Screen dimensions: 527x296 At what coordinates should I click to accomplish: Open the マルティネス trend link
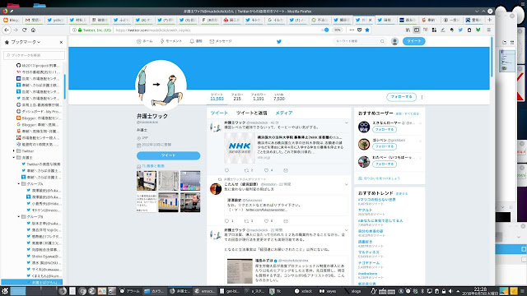click(x=368, y=252)
